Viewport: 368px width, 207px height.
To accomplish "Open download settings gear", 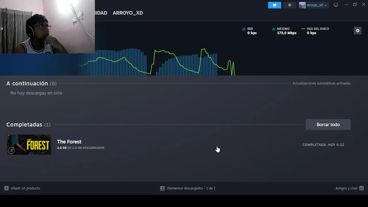I will (358, 30).
